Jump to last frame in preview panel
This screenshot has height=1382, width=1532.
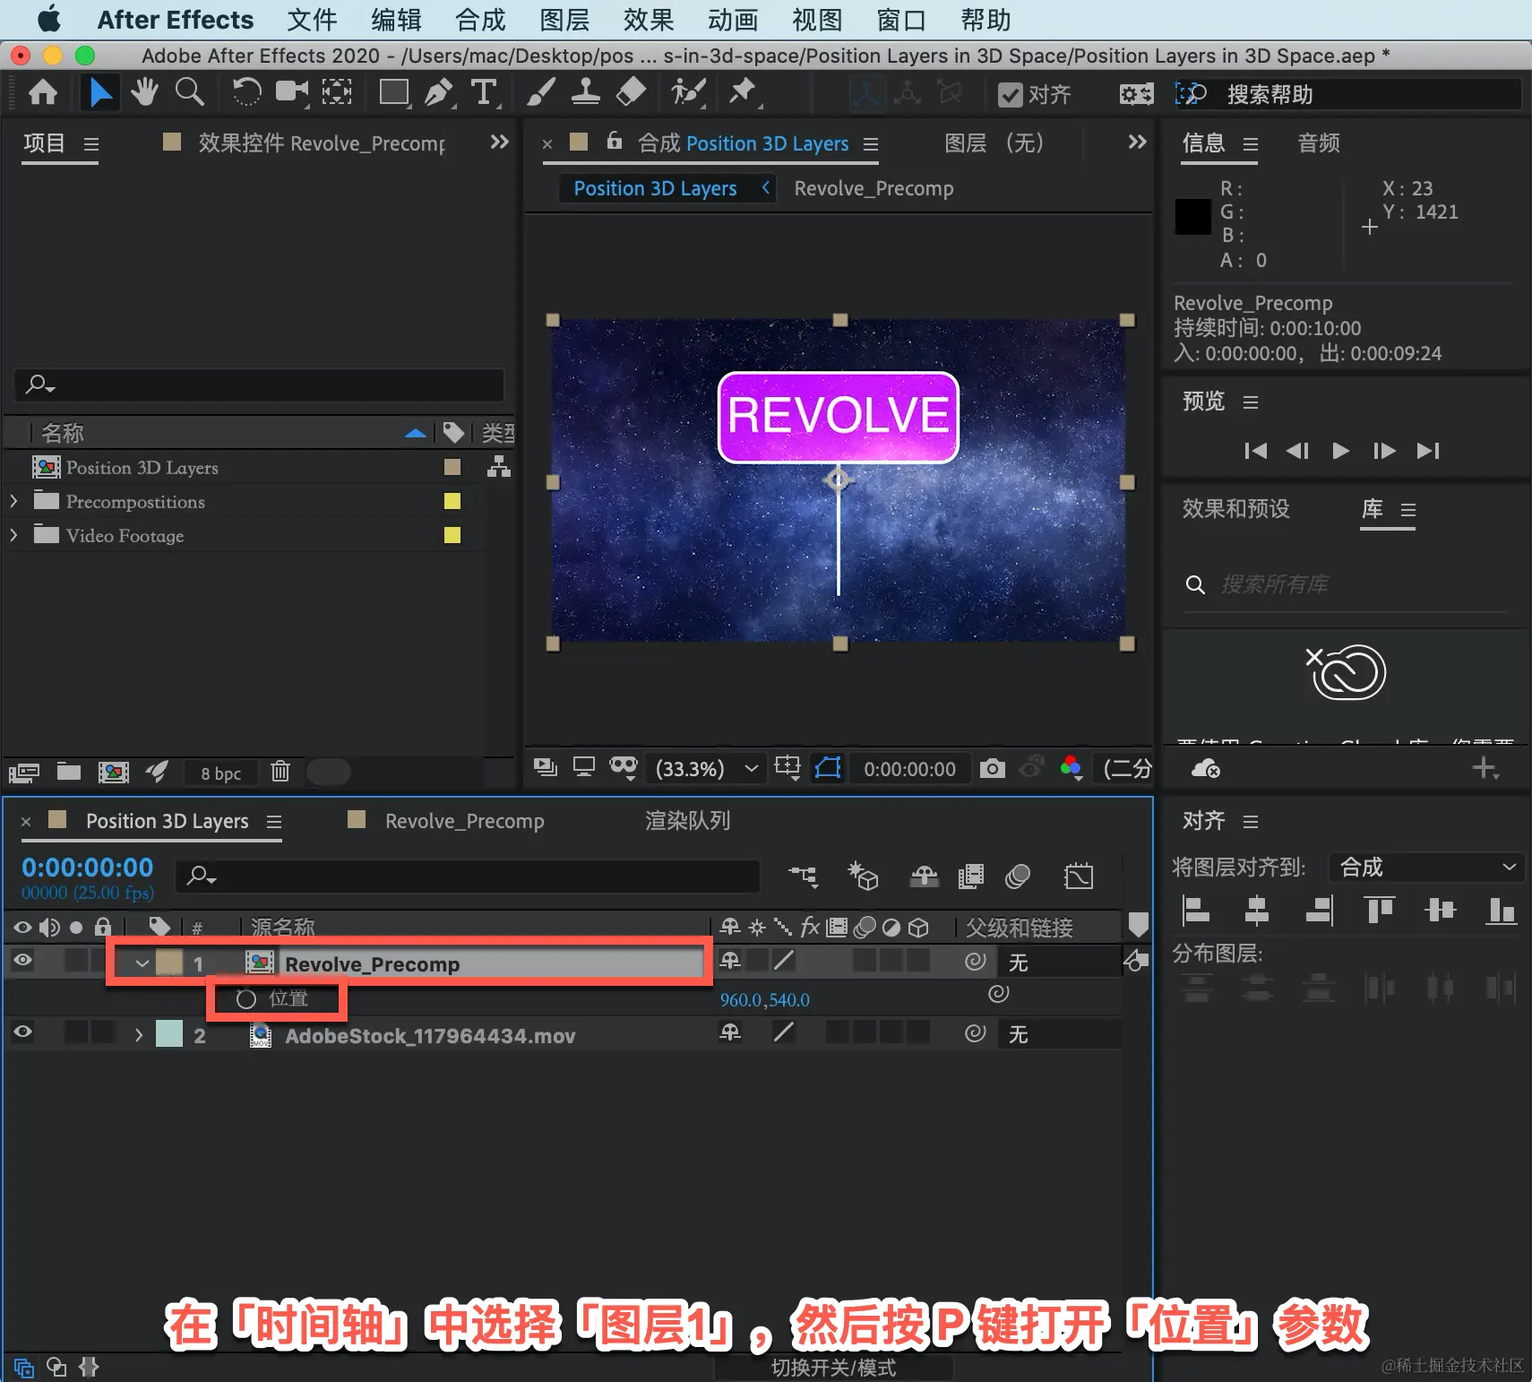[1428, 450]
